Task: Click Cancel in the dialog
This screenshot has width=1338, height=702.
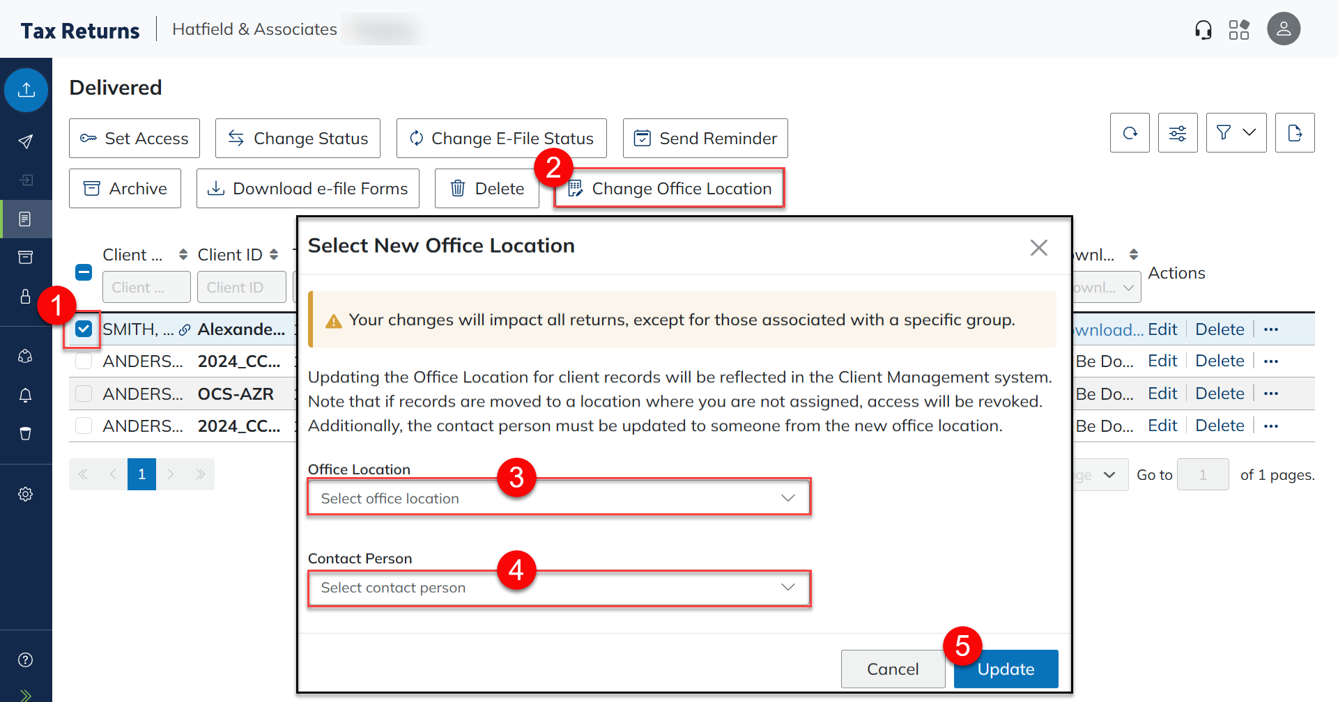Action: coord(892,669)
